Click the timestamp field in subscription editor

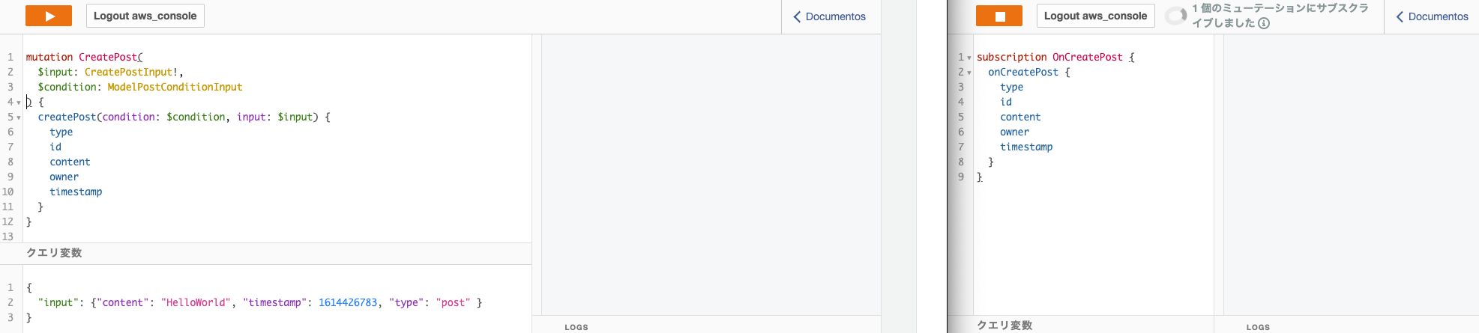(x=1026, y=147)
